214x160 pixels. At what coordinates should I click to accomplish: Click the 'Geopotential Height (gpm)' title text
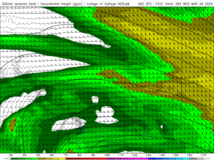coord(62,4)
